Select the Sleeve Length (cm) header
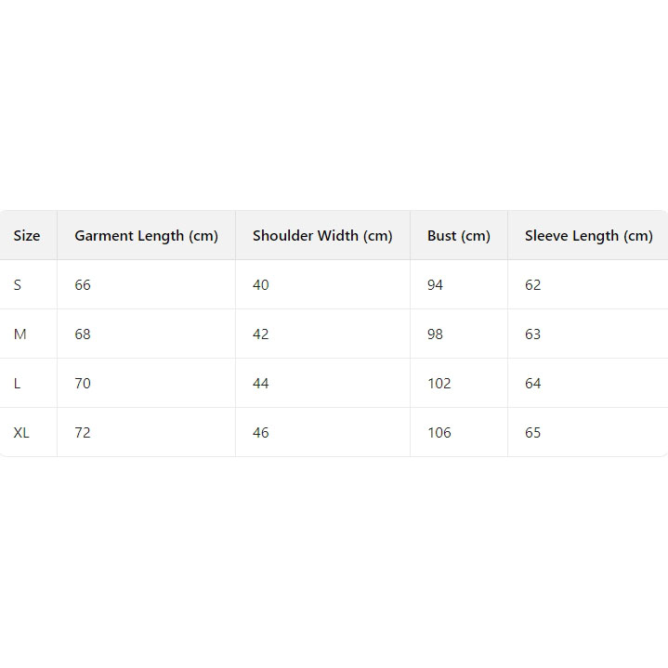Viewport: 668px width, 668px height. (588, 236)
